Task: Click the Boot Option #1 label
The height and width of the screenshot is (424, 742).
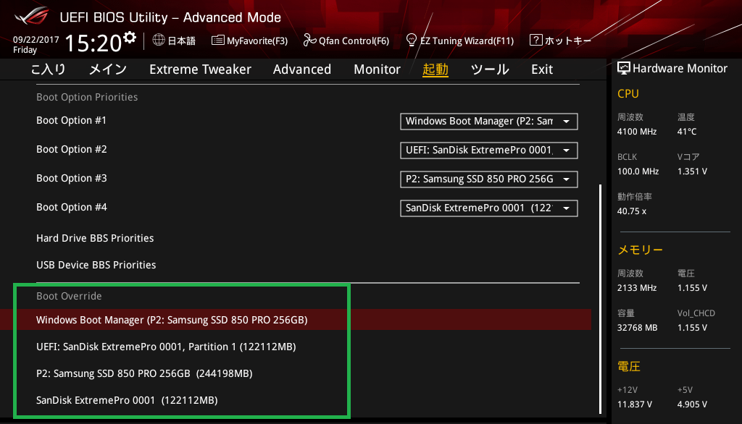Action: [72, 121]
